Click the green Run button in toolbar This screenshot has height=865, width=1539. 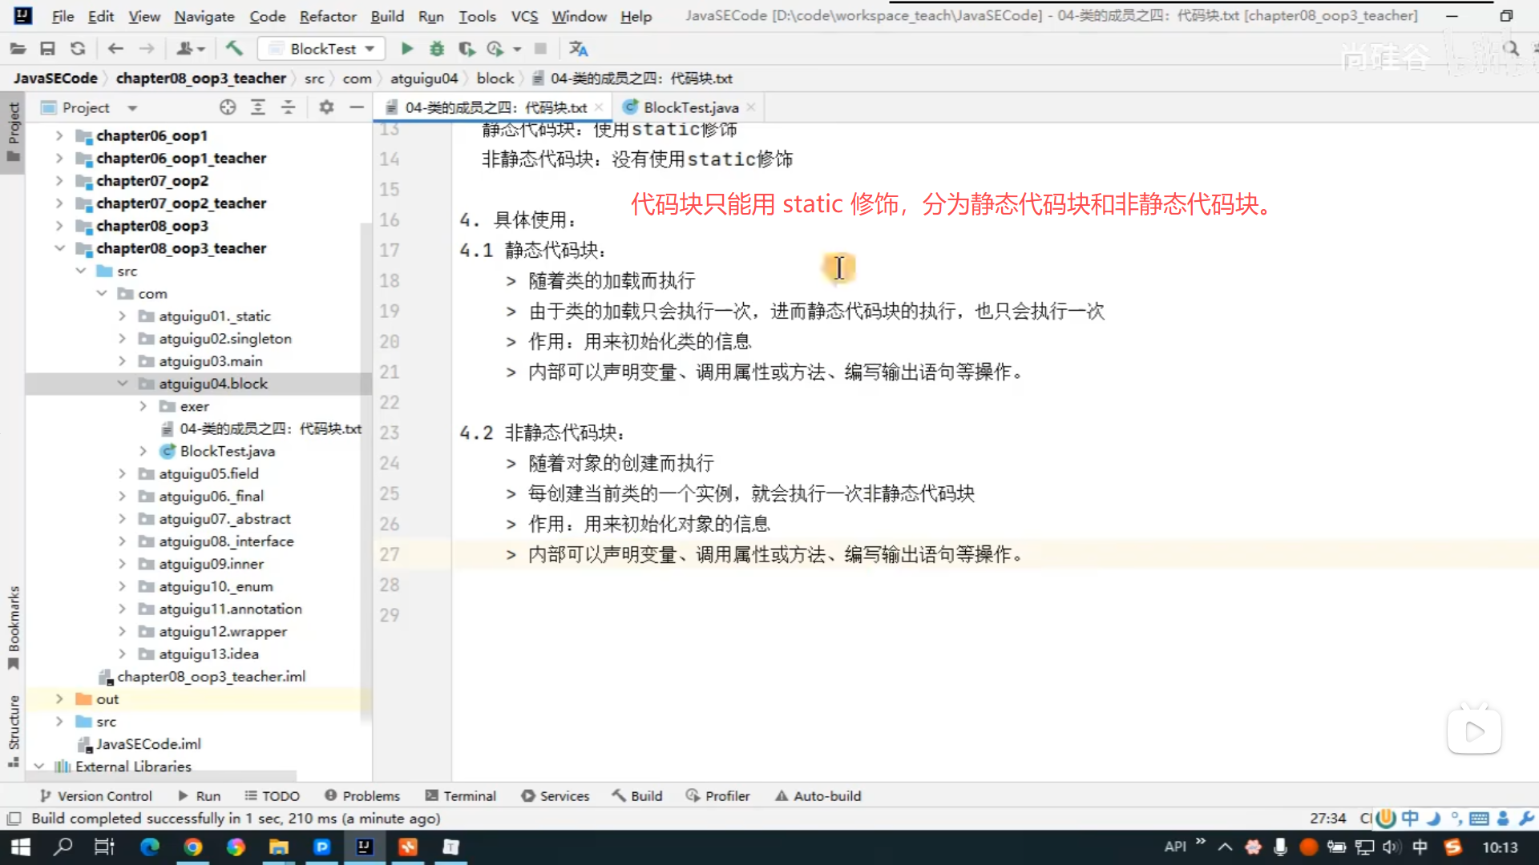click(x=407, y=49)
